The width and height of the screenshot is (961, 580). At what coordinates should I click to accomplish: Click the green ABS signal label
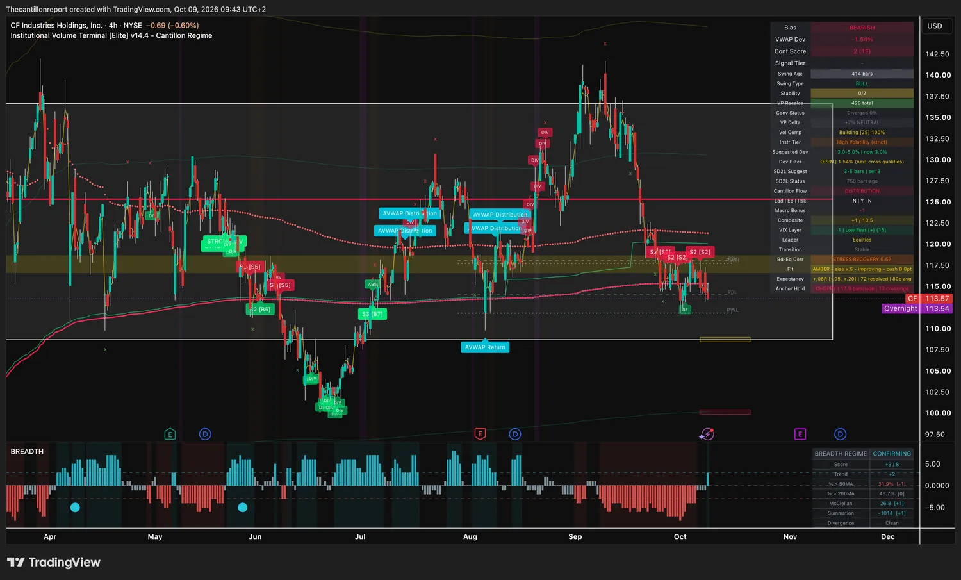372,285
